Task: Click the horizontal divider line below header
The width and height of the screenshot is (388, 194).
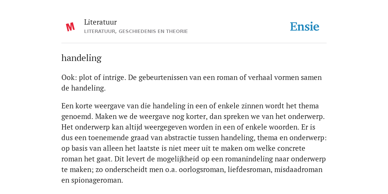Action: 194,43
